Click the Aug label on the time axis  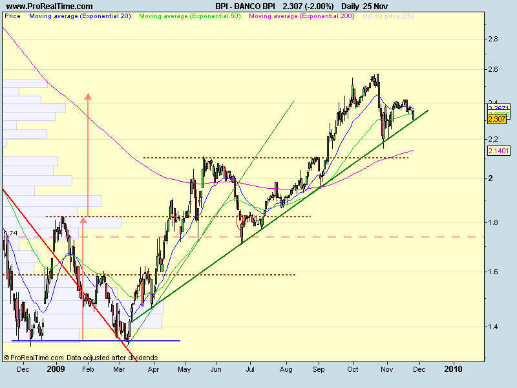(286, 369)
